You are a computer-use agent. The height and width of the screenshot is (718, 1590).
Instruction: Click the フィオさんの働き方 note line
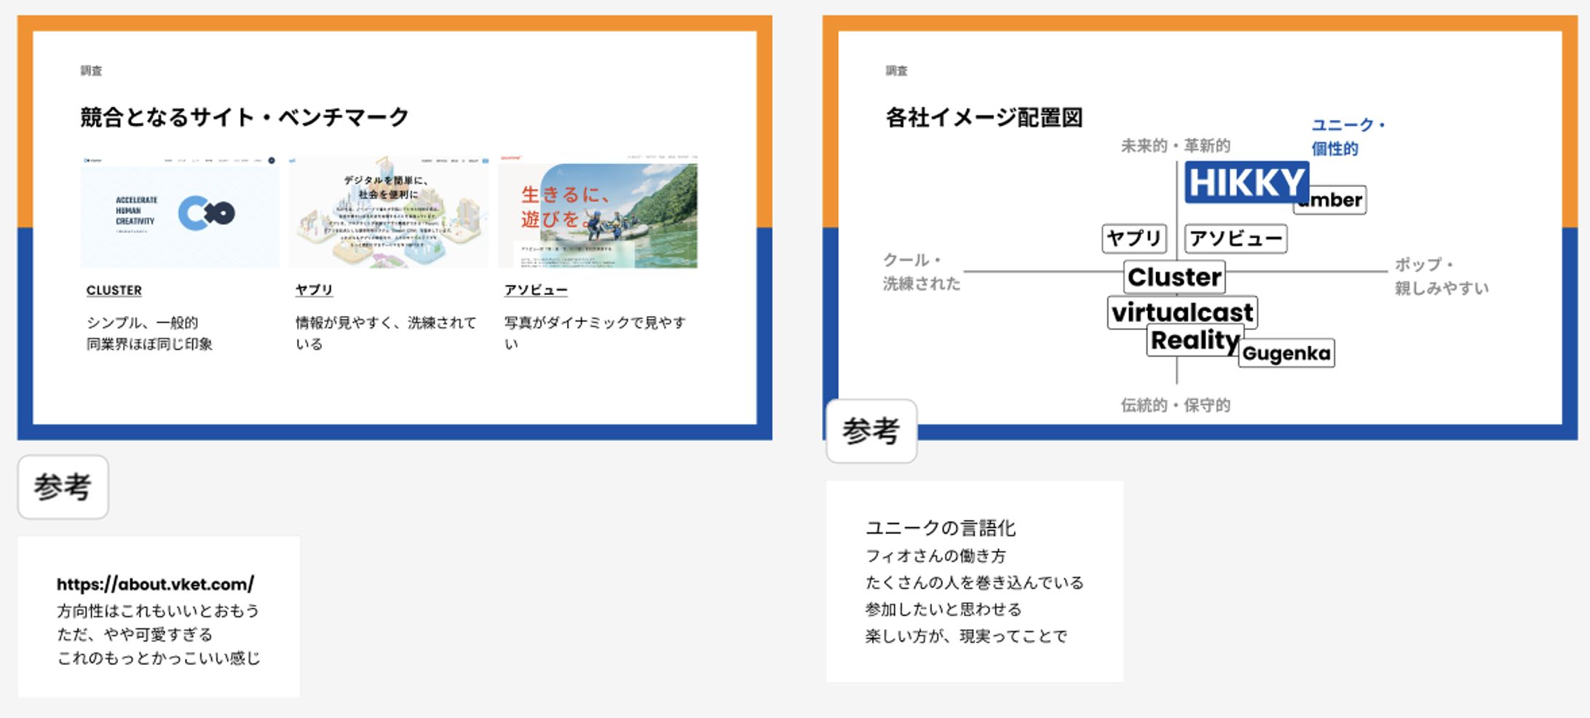click(x=936, y=556)
